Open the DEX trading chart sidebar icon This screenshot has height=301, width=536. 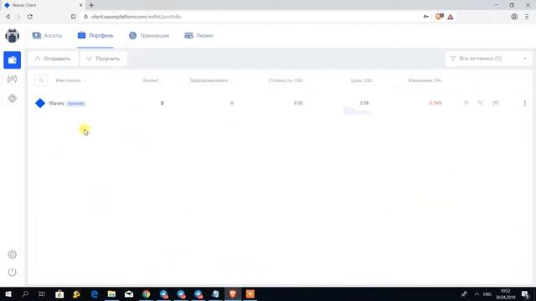click(x=12, y=79)
